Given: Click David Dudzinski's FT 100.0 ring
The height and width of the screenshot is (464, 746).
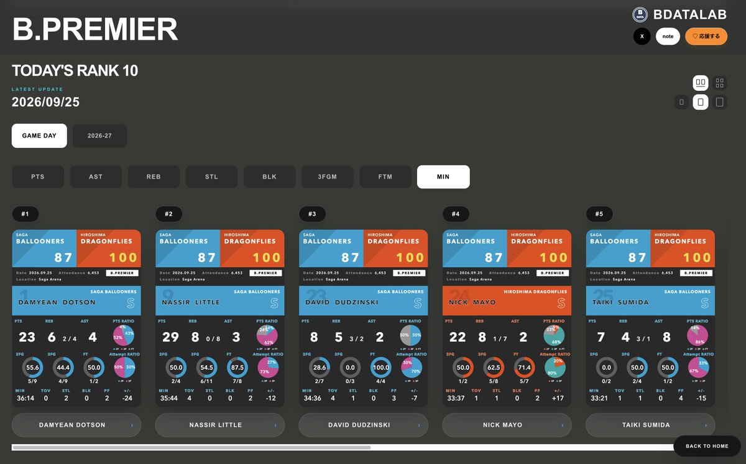Looking at the screenshot, I should coord(381,368).
